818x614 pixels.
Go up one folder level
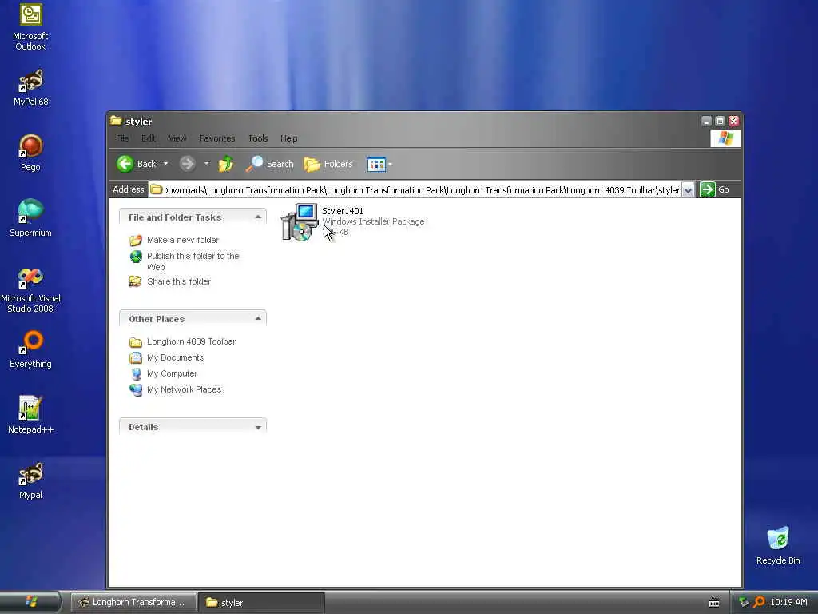tap(226, 164)
